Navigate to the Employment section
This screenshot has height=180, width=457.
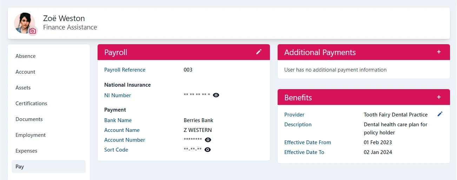31,135
